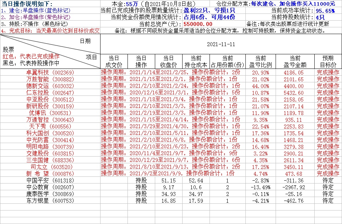Select the 当日操作 column header
342x224 pixels.
click(141, 61)
